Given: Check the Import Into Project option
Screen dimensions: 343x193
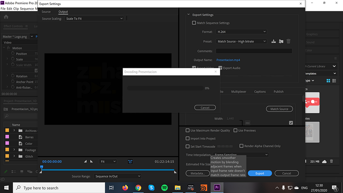Looking at the screenshot, I should pyautogui.click(x=187, y=139).
